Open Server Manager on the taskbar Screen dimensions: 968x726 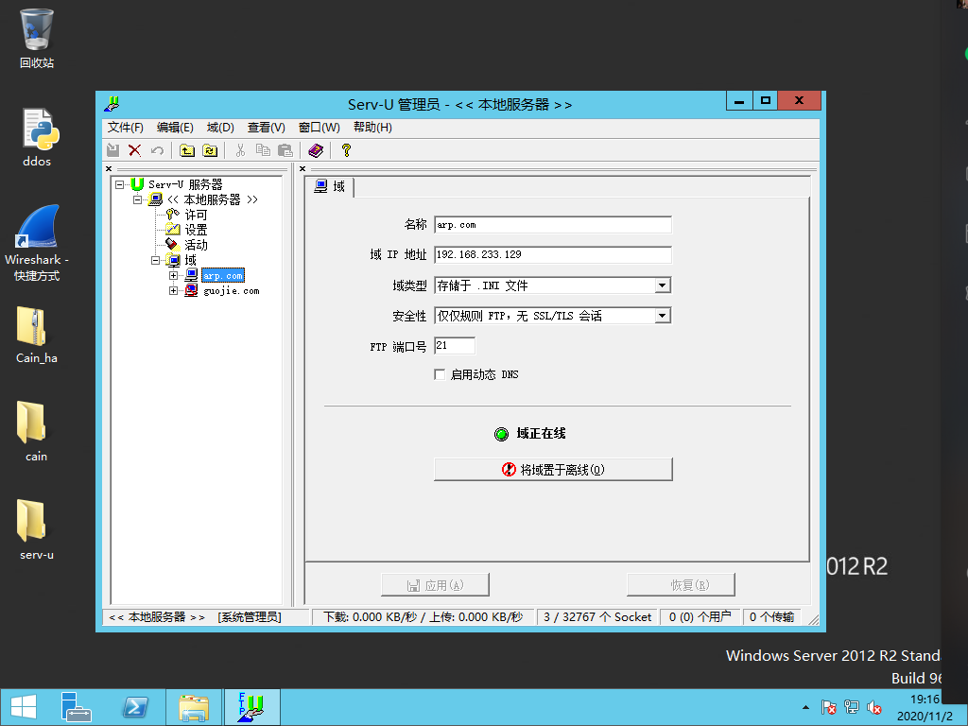tap(77, 707)
